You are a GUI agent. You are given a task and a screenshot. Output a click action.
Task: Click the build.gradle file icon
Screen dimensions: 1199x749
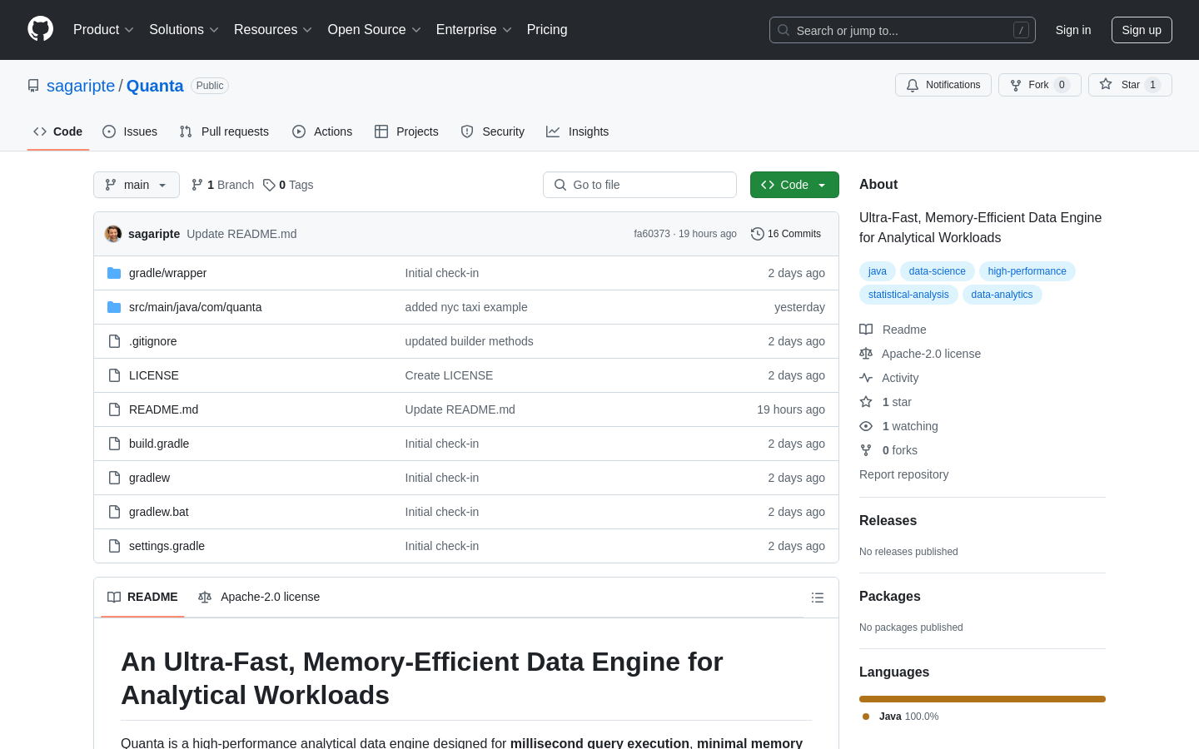pos(114,444)
